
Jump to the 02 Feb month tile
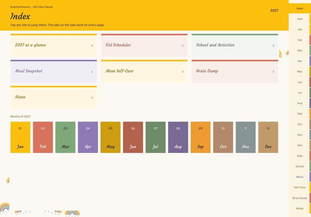click(43, 137)
